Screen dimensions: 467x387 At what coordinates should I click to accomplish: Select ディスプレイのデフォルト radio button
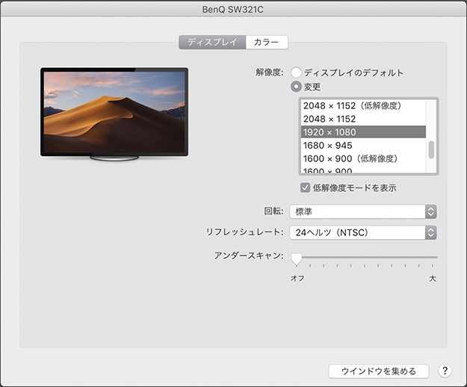point(297,72)
